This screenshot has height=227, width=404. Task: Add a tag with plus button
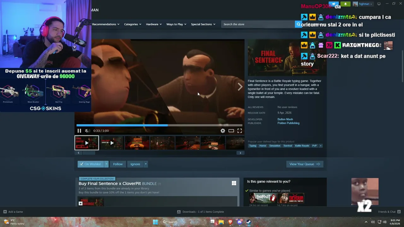[321, 146]
